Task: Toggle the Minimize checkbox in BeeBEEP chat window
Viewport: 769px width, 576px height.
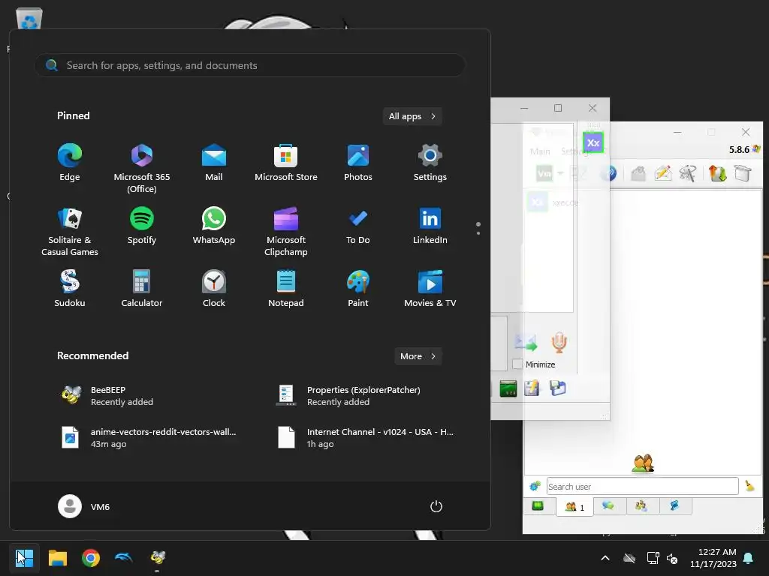Action: pos(517,364)
